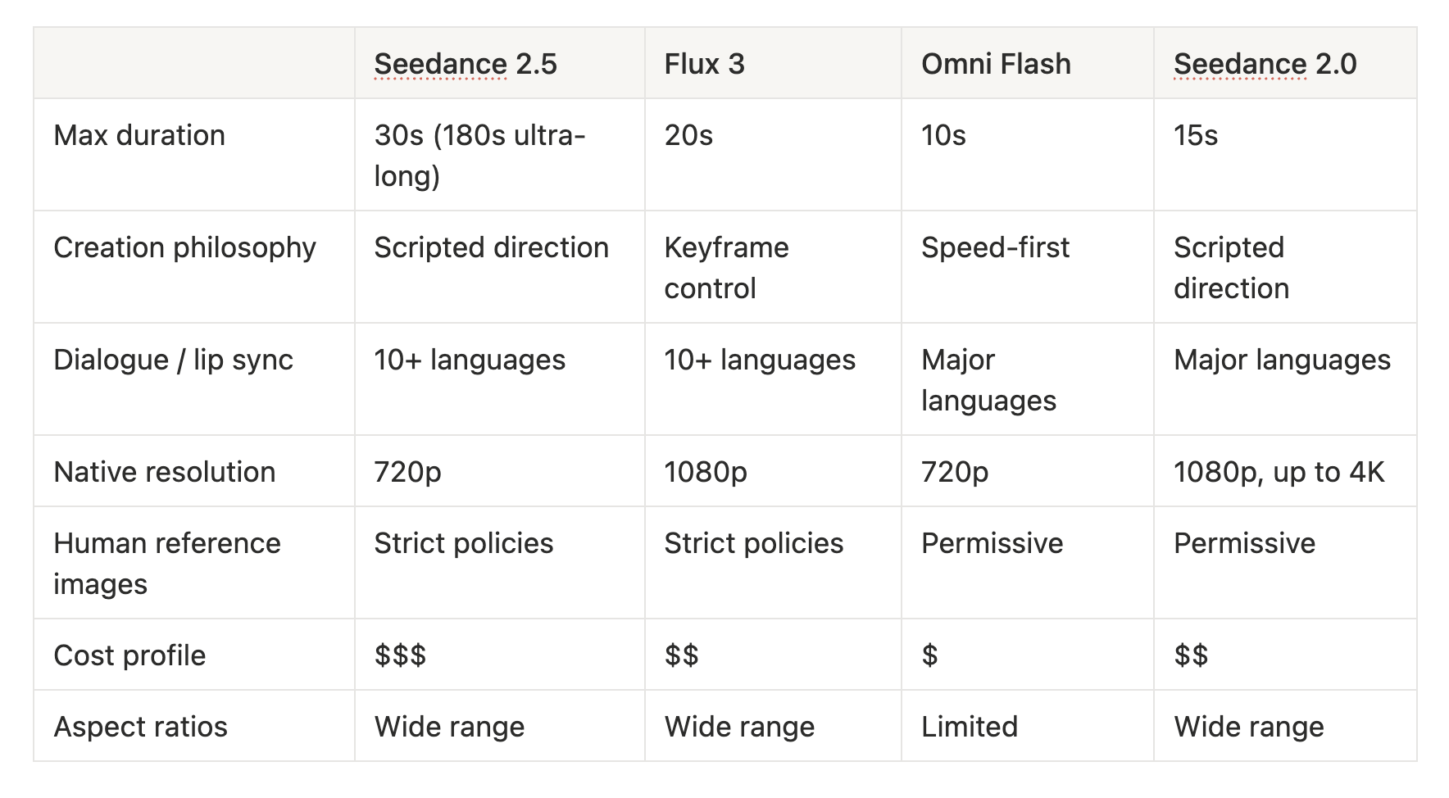Click the Omni Flash column header

pos(1028,63)
